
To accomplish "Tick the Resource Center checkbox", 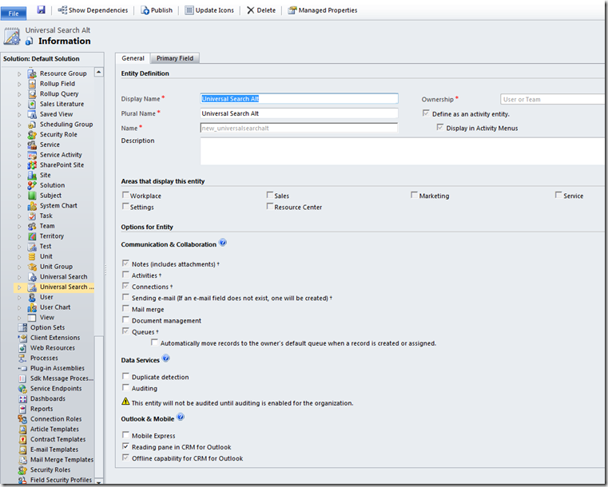I will tap(270, 206).
